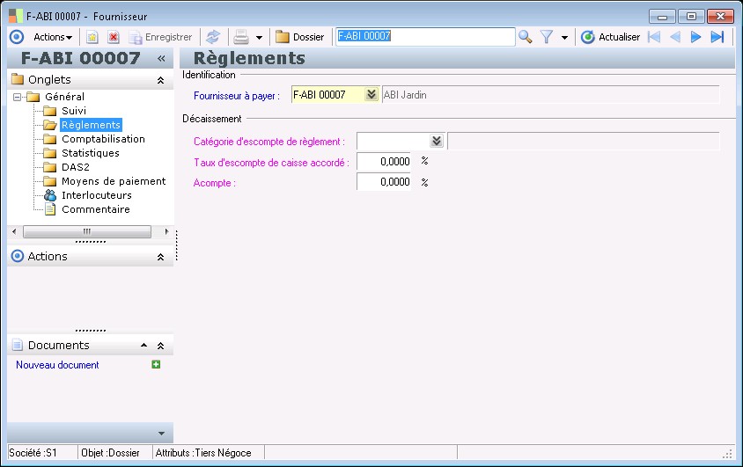
Task: Click the tree scrollbar left arrow
Action: pyautogui.click(x=14, y=231)
